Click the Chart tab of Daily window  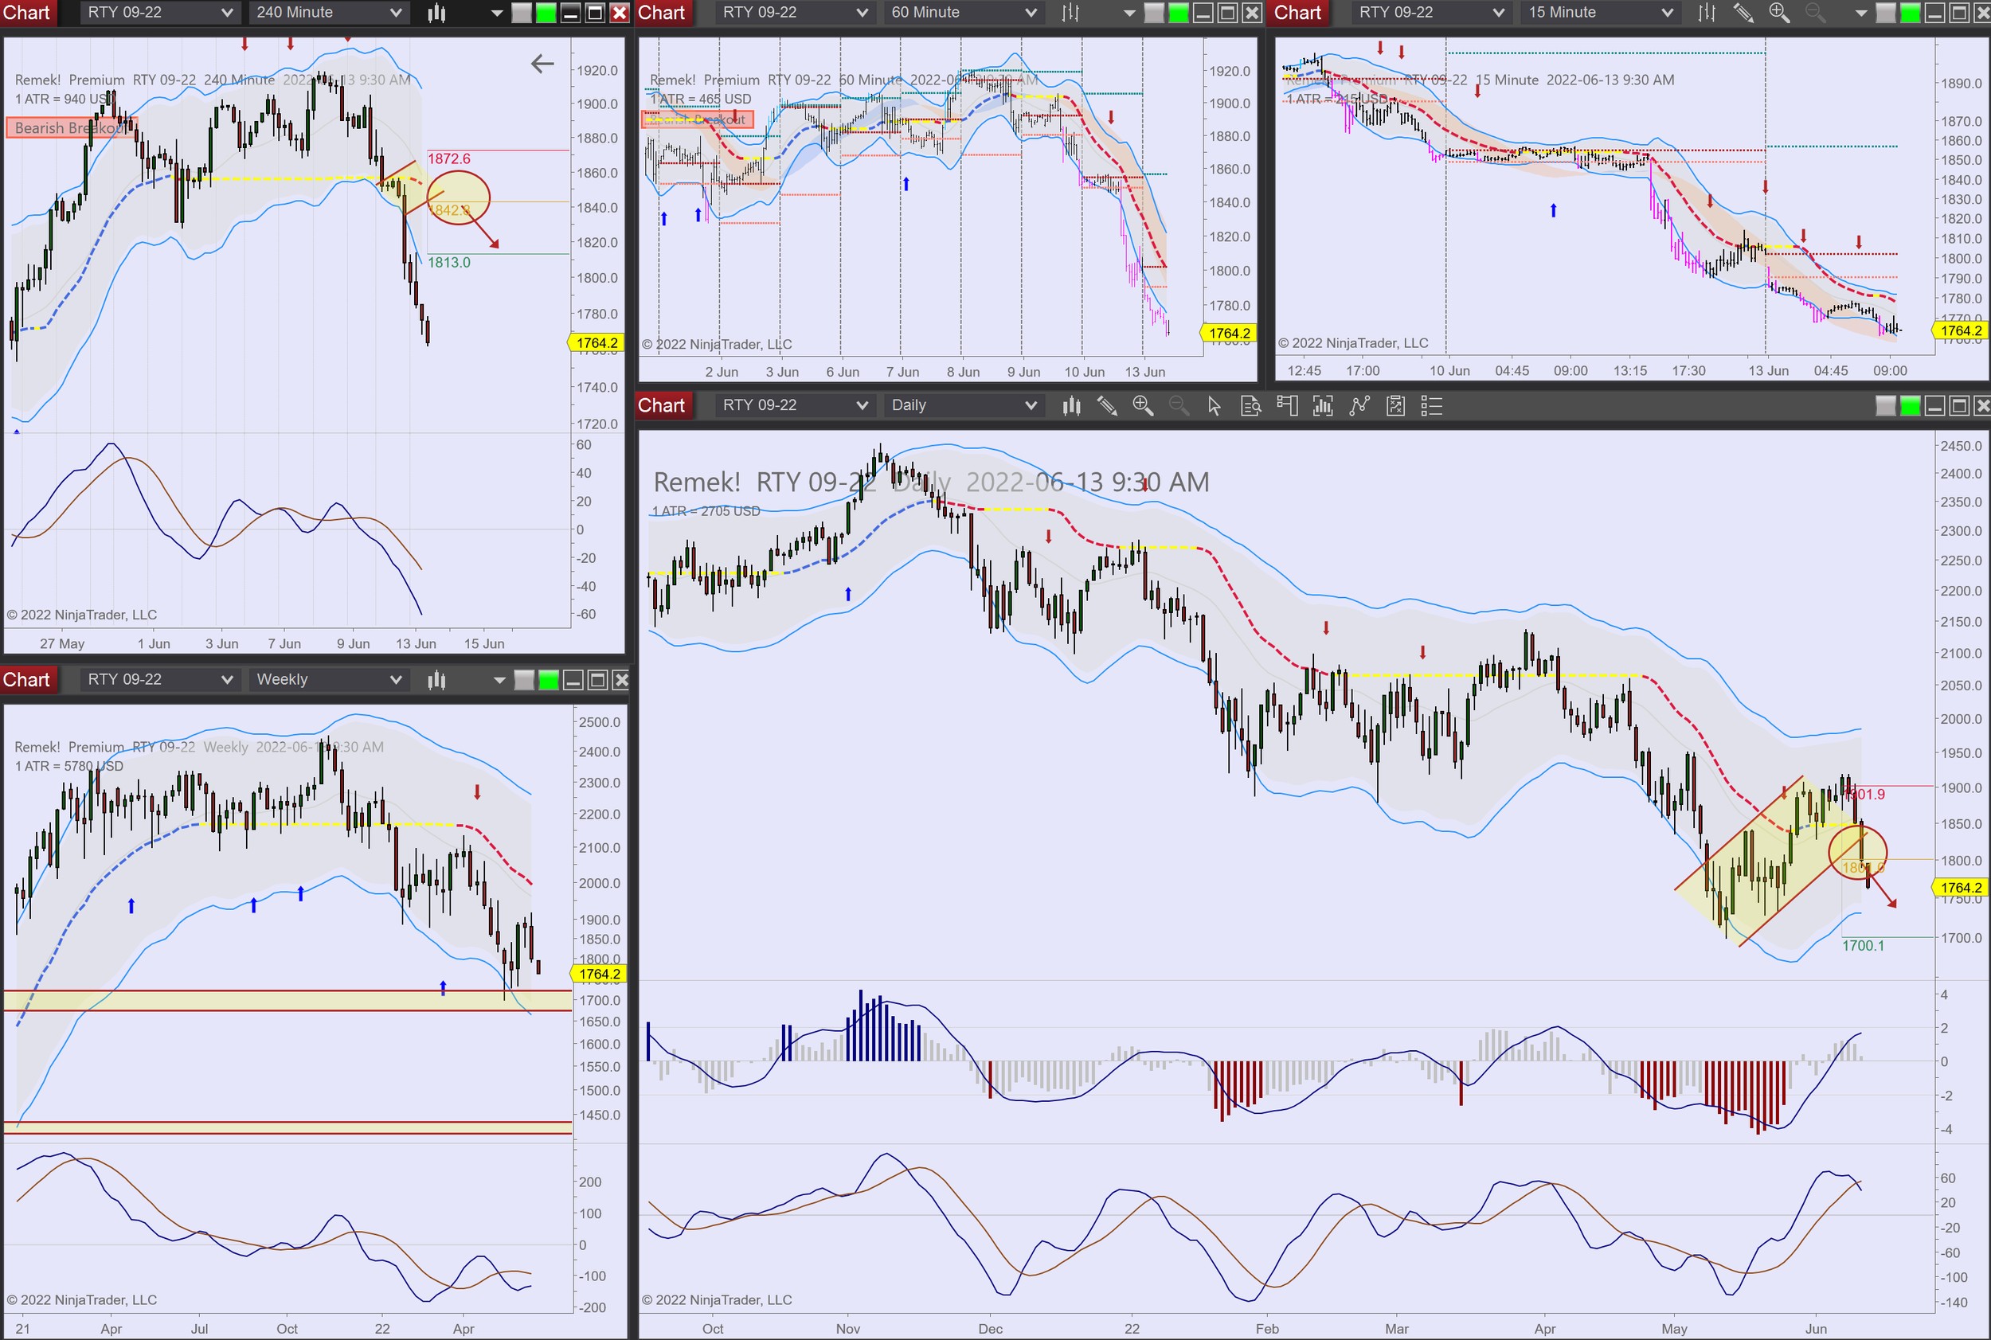pyautogui.click(x=661, y=406)
